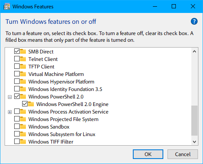This screenshot has height=164, width=203.
Task: Click OK to apply feature changes
Action: point(148,154)
